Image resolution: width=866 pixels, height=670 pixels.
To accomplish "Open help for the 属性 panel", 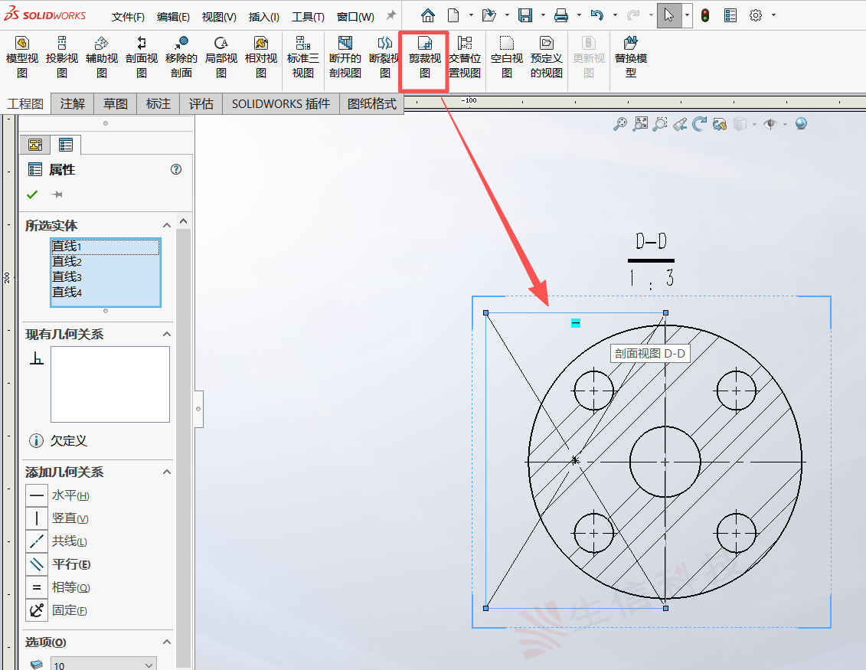I will [176, 169].
